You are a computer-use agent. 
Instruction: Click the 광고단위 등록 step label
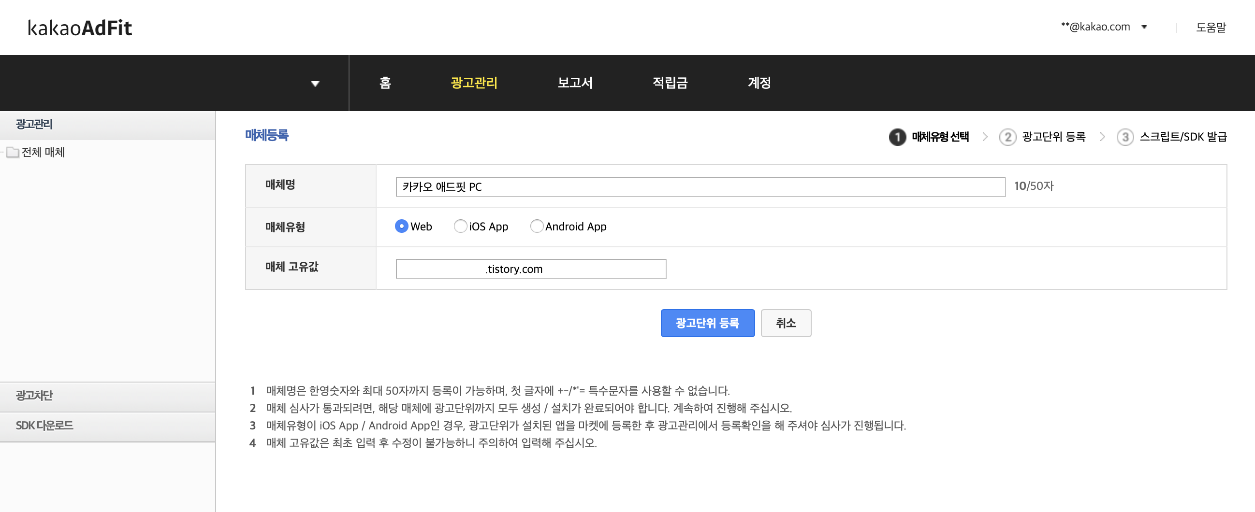tap(1053, 137)
